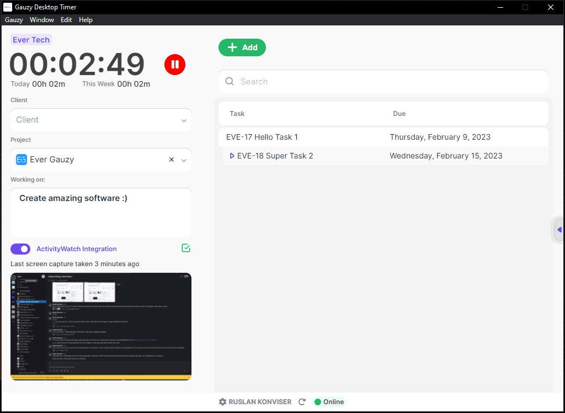Open the Gauzy menu
565x413 pixels.
click(x=14, y=20)
